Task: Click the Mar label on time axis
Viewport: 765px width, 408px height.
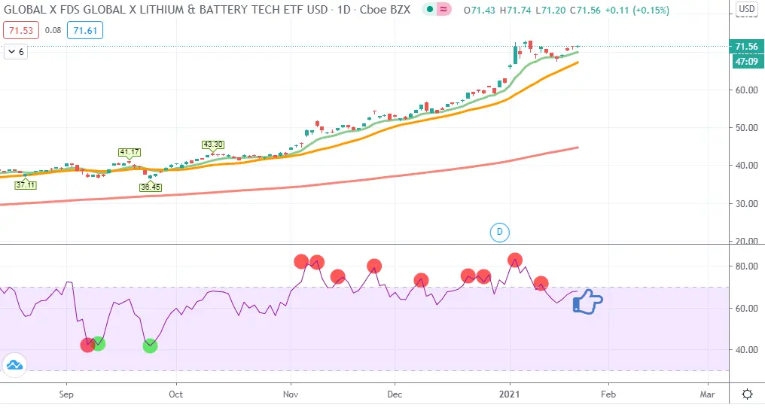Action: coord(708,394)
